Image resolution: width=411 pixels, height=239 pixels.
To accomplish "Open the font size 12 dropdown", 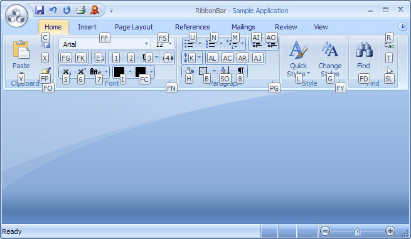I will tap(171, 44).
